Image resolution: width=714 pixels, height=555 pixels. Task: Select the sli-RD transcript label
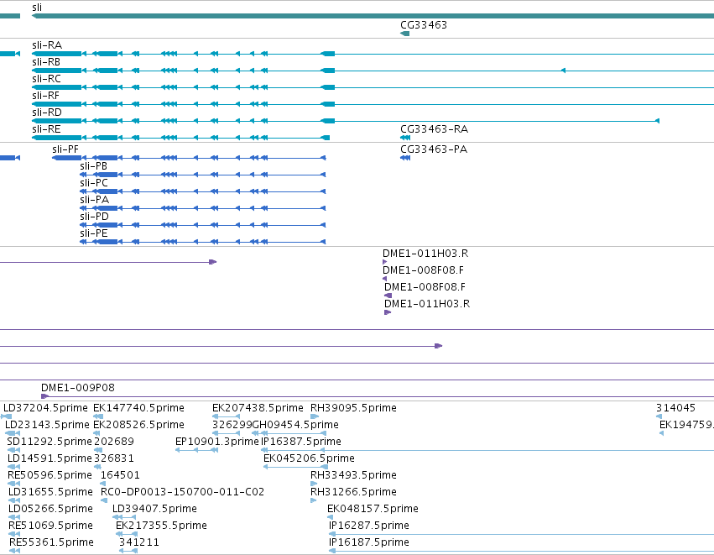[x=47, y=113]
